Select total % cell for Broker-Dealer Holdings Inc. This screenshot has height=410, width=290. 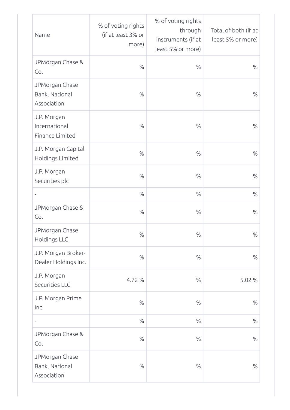[255, 257]
